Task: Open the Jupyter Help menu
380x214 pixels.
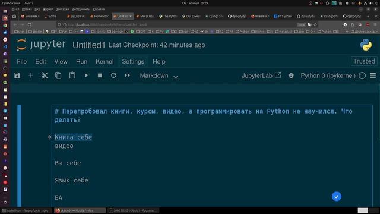Action: point(159,62)
